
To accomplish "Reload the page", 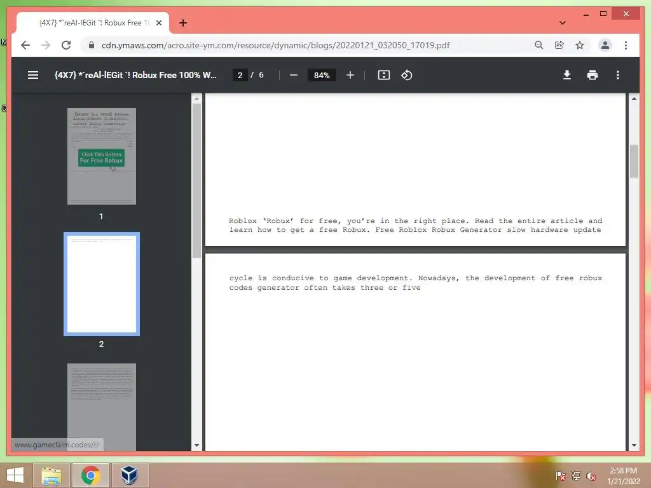I will point(66,45).
